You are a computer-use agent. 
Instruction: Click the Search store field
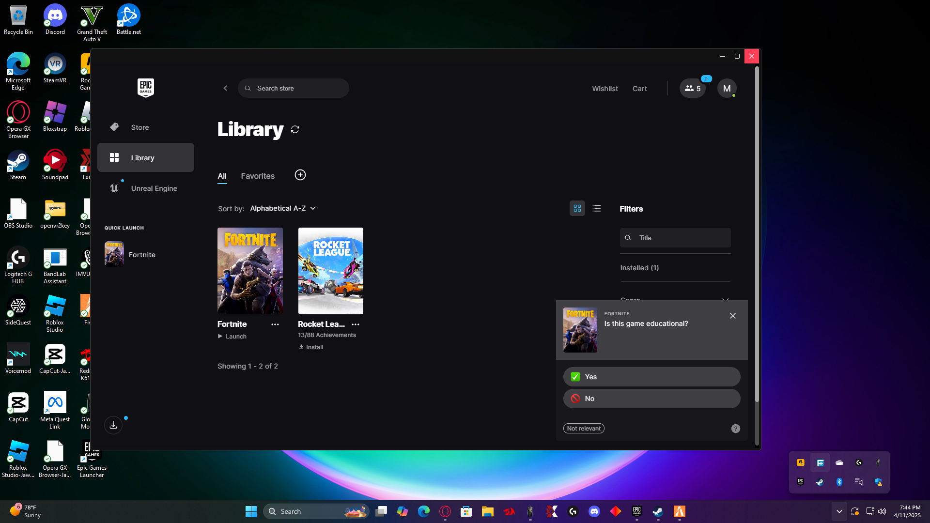point(294,88)
